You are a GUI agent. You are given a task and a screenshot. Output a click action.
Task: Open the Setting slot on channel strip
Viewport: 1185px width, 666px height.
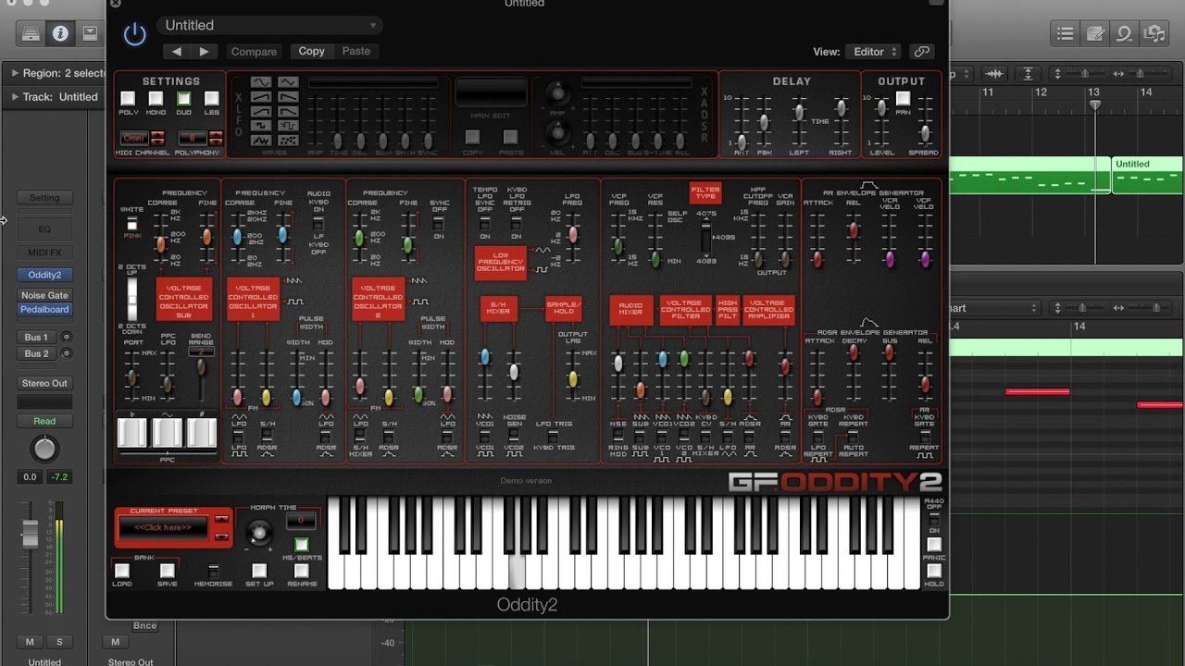[44, 198]
